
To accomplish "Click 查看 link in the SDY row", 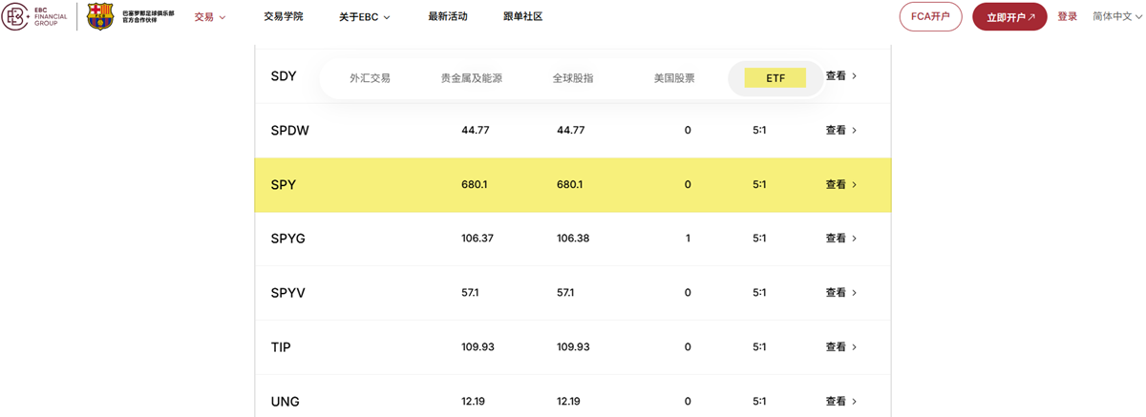I will pos(841,75).
